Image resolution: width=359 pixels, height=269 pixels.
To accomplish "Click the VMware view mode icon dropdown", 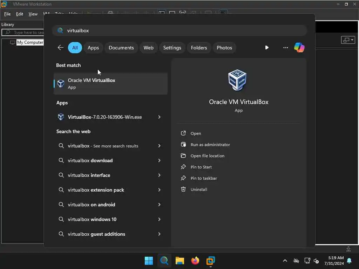I will 348,40.
